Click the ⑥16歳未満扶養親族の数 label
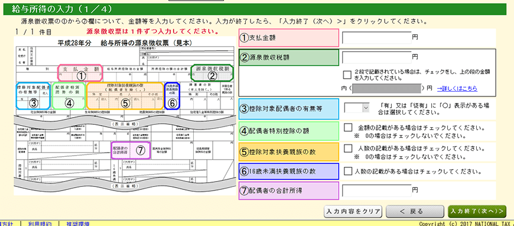Image resolution: width=514 pixels, height=226 pixels. click(288, 171)
